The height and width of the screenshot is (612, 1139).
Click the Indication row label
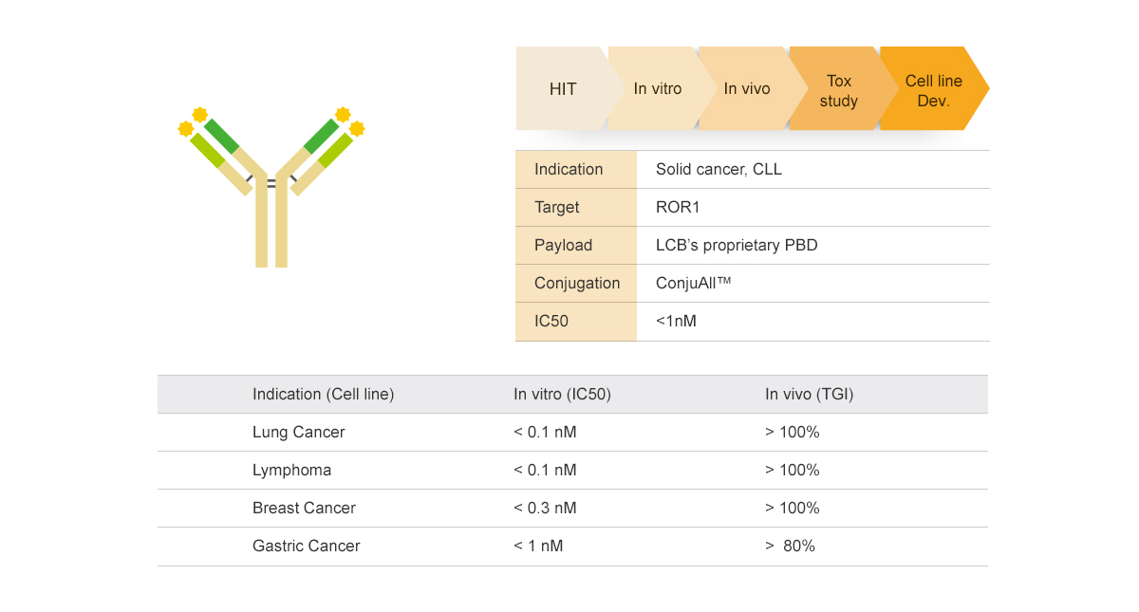pyautogui.click(x=569, y=170)
